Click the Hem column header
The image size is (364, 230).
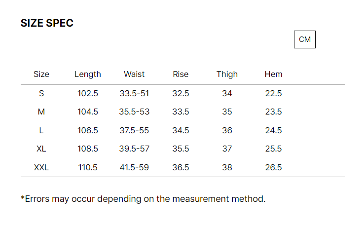point(273,75)
